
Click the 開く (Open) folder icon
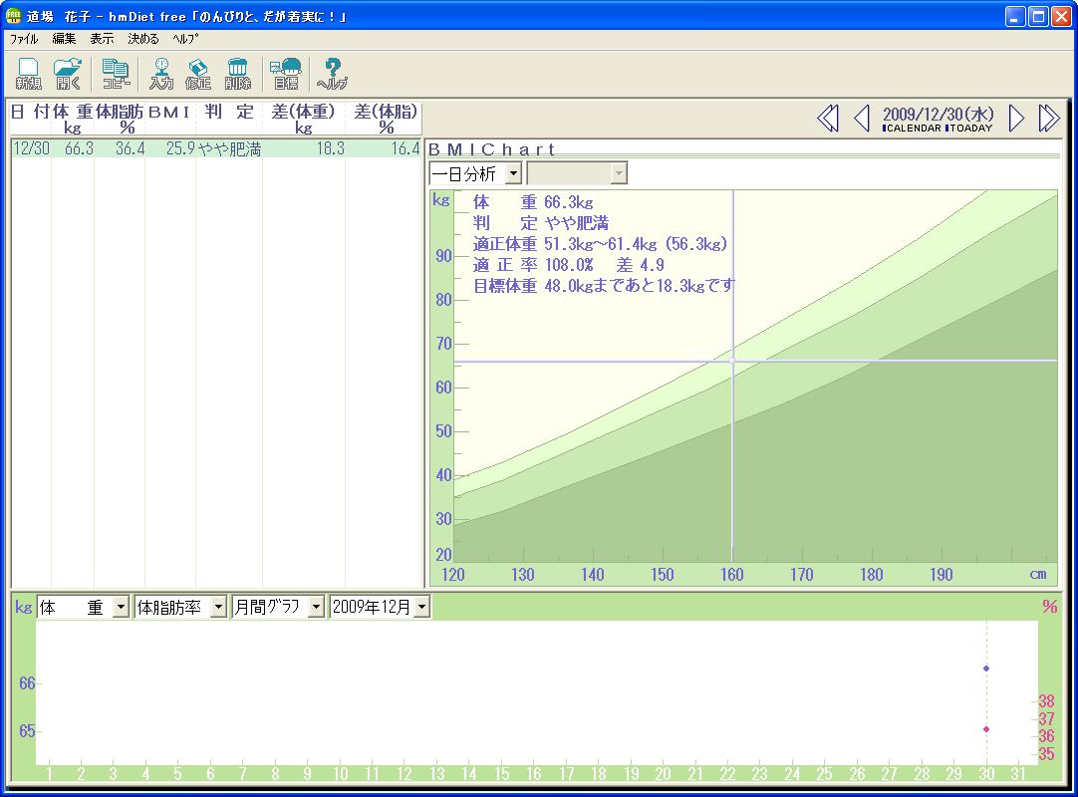68,74
